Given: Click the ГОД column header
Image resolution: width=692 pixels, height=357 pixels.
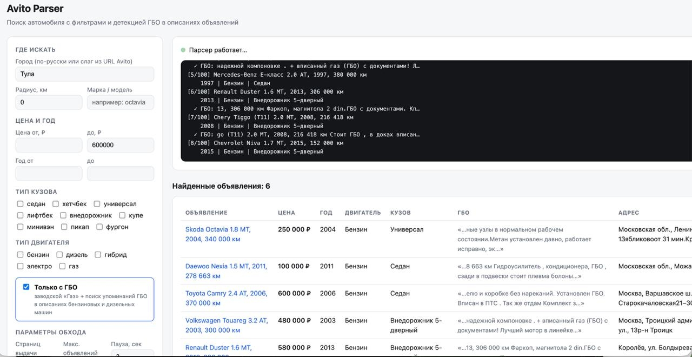Looking at the screenshot, I should pos(326,213).
